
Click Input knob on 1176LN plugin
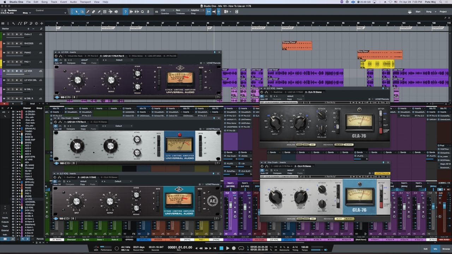[x=78, y=80]
